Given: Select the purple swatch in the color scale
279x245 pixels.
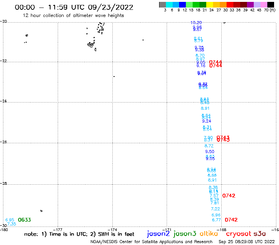Looking at the screenshot, I should (250, 5).
